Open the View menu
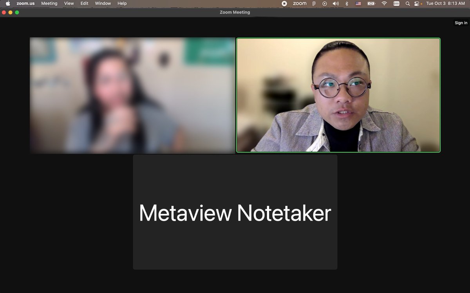 click(69, 3)
